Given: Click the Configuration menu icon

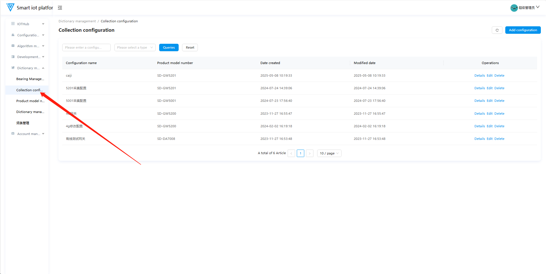Looking at the screenshot, I should 13,35.
